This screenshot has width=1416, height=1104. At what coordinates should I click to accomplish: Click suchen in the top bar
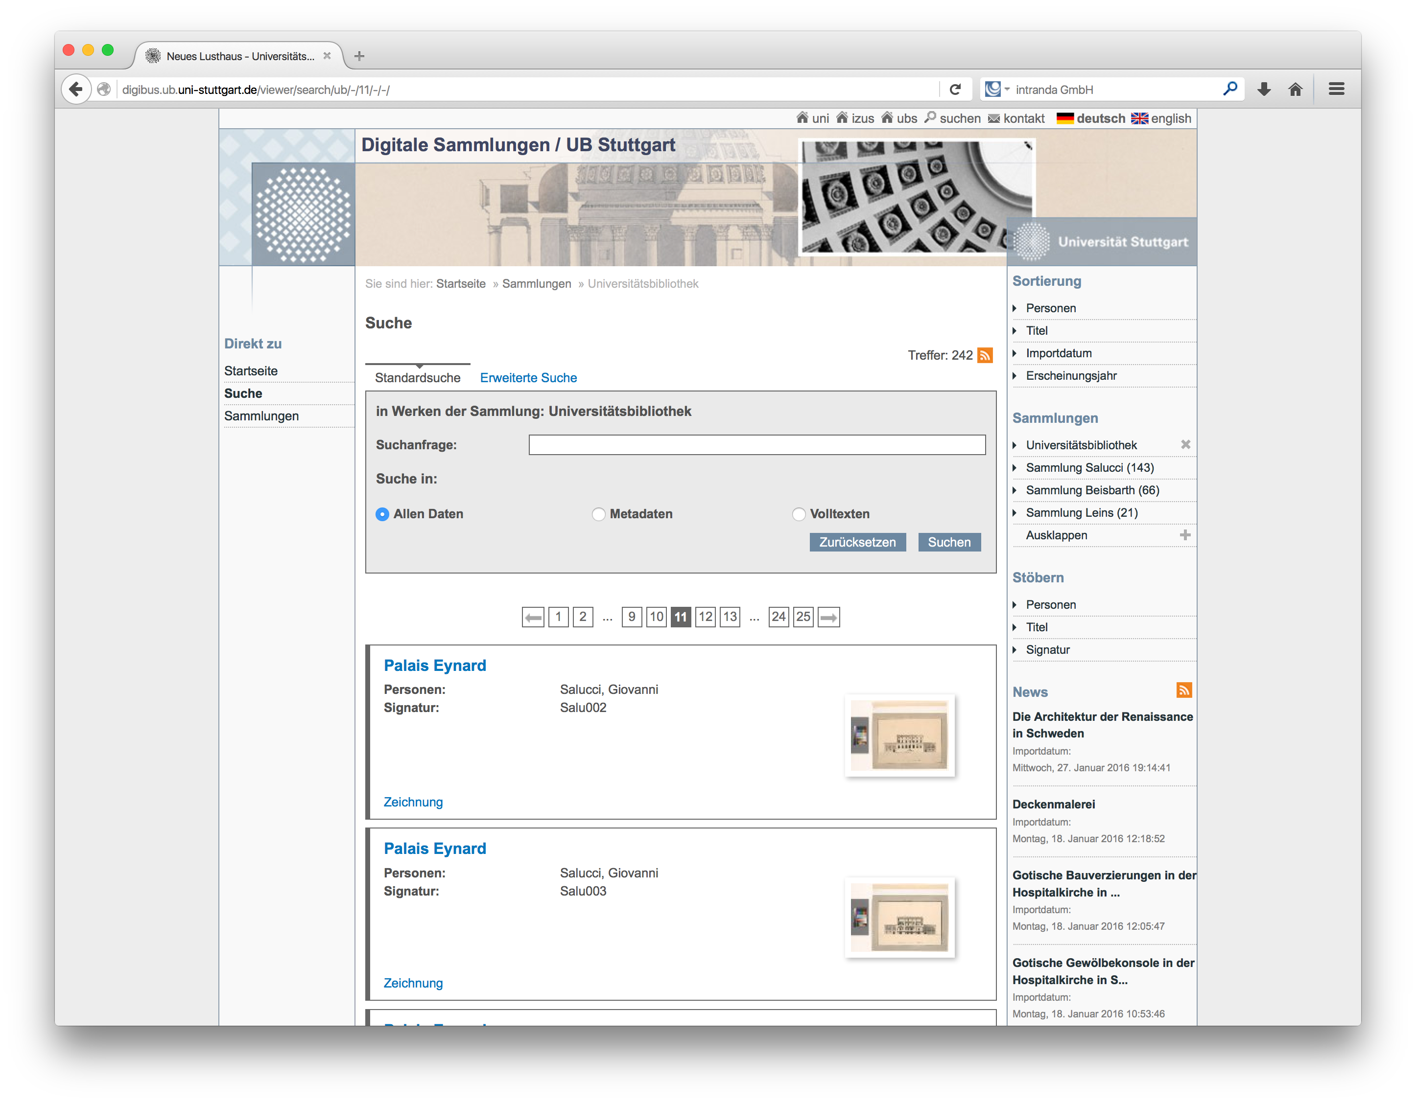click(x=952, y=118)
